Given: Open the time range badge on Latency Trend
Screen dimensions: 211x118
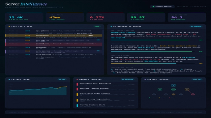Looking at the screenshot, I should tap(62, 79).
